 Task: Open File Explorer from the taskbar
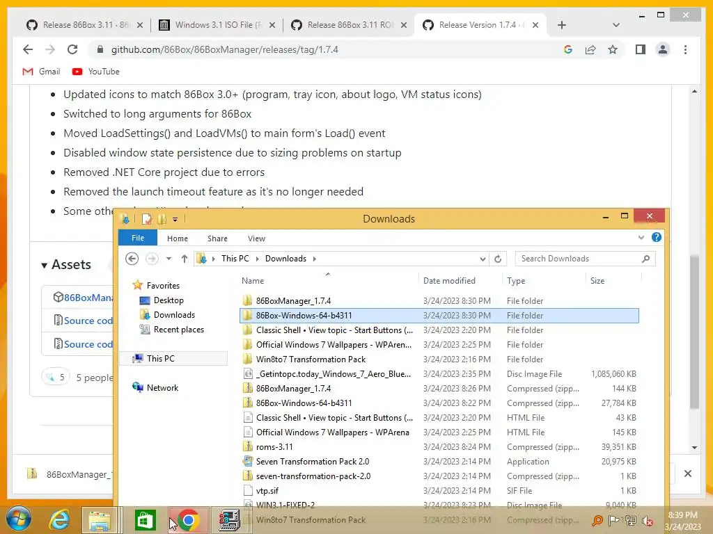[100, 520]
